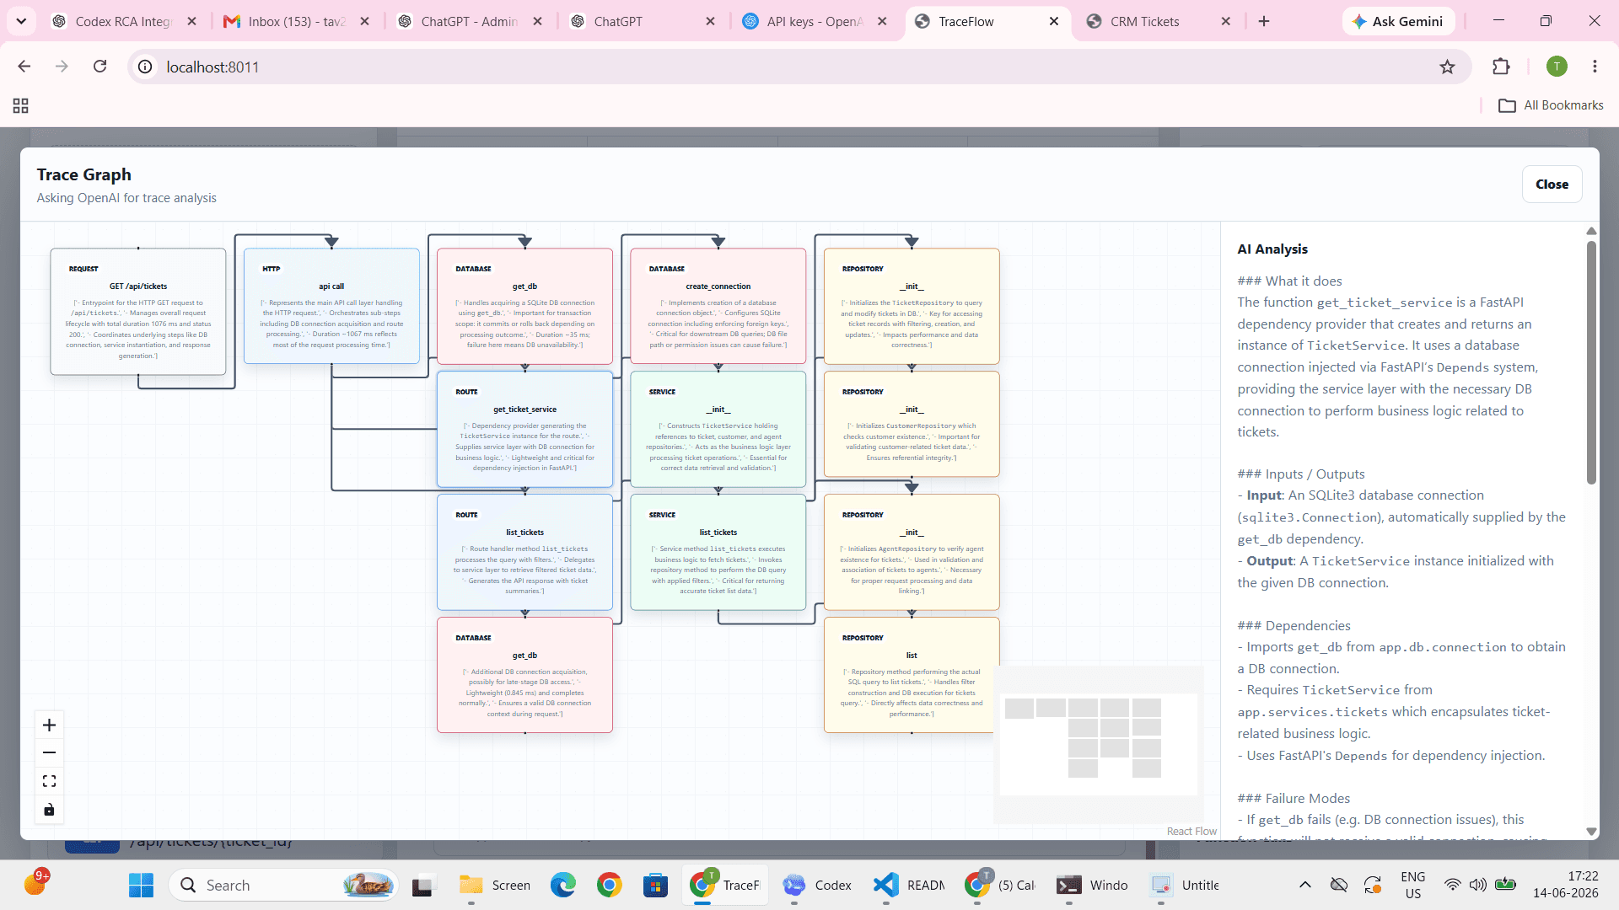Close the CRM Tickets tab
This screenshot has height=910, width=1619.
pyautogui.click(x=1226, y=22)
